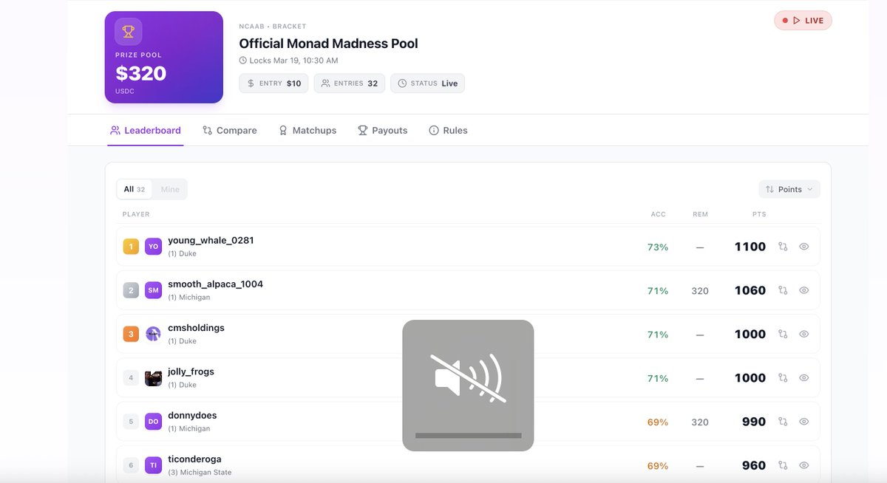
Task: Go to the Payouts tab
Action: (x=382, y=130)
